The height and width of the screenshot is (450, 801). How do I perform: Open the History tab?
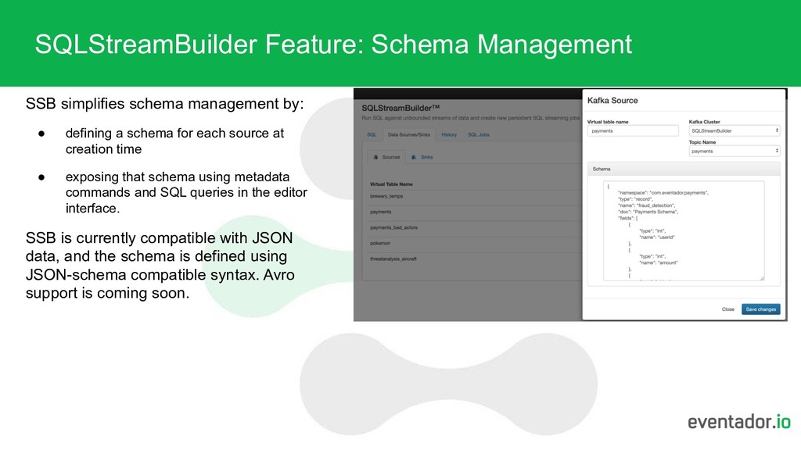[449, 134]
